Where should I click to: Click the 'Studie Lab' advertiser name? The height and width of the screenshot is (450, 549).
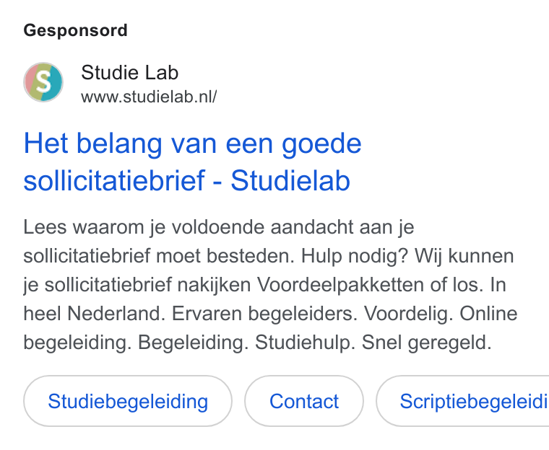tap(129, 72)
